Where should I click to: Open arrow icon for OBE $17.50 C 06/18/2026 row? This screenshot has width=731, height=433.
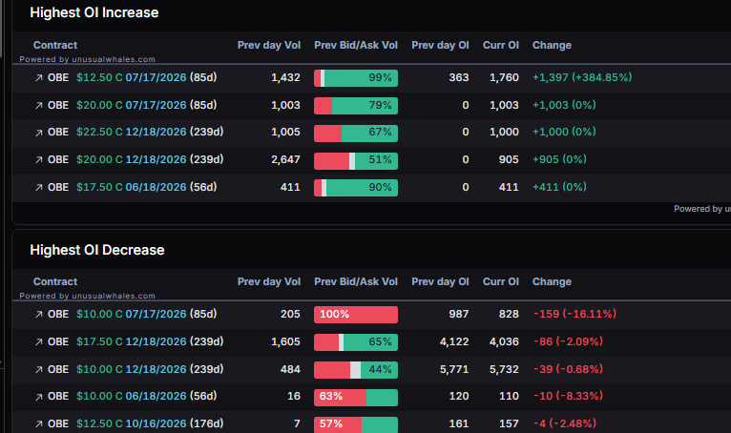[39, 187]
